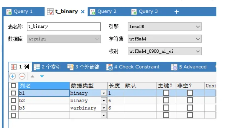The height and width of the screenshot is (128, 235).
Task: Open the 5 Advanced tab
Action: click(x=189, y=67)
